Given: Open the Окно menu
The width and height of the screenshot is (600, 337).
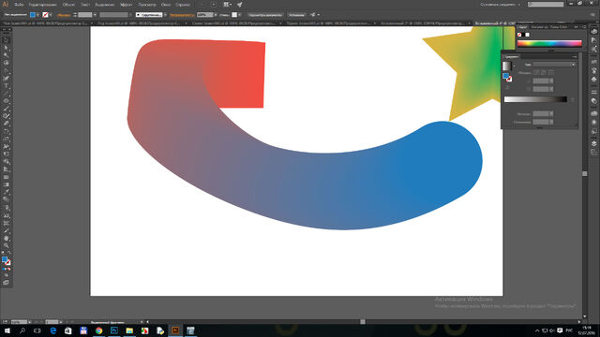Looking at the screenshot, I should pos(166,5).
